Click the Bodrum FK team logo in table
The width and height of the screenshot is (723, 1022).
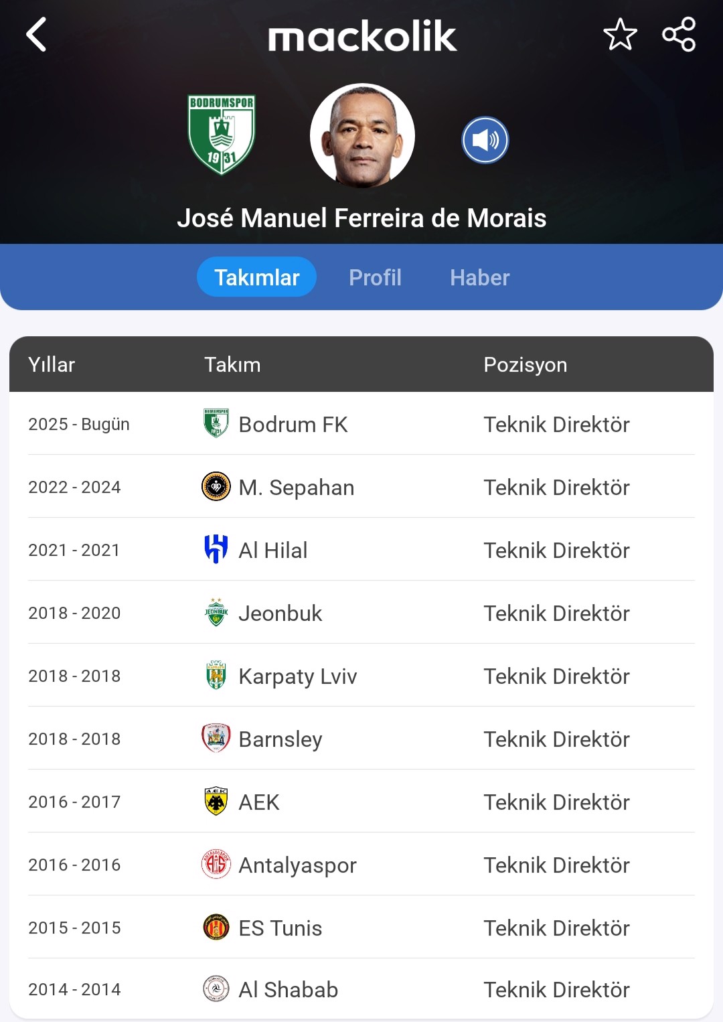coord(216,423)
